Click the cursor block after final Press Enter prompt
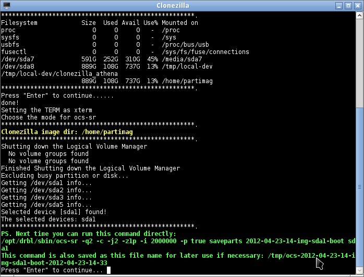This screenshot has height=277, width=364. [108, 270]
